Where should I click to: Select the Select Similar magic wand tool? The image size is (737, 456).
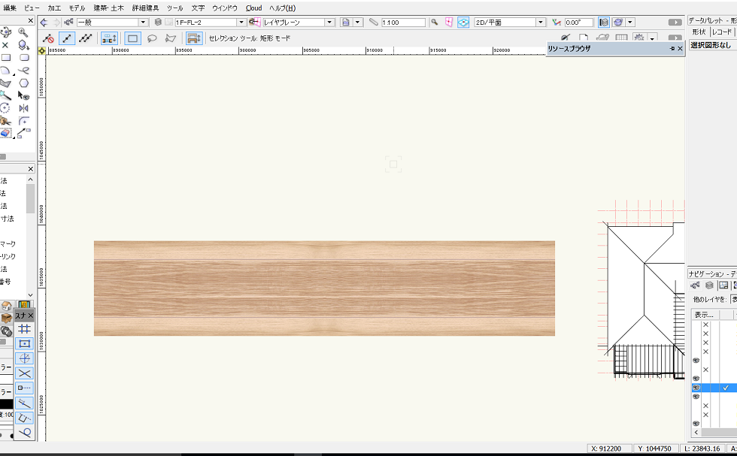coord(5,96)
